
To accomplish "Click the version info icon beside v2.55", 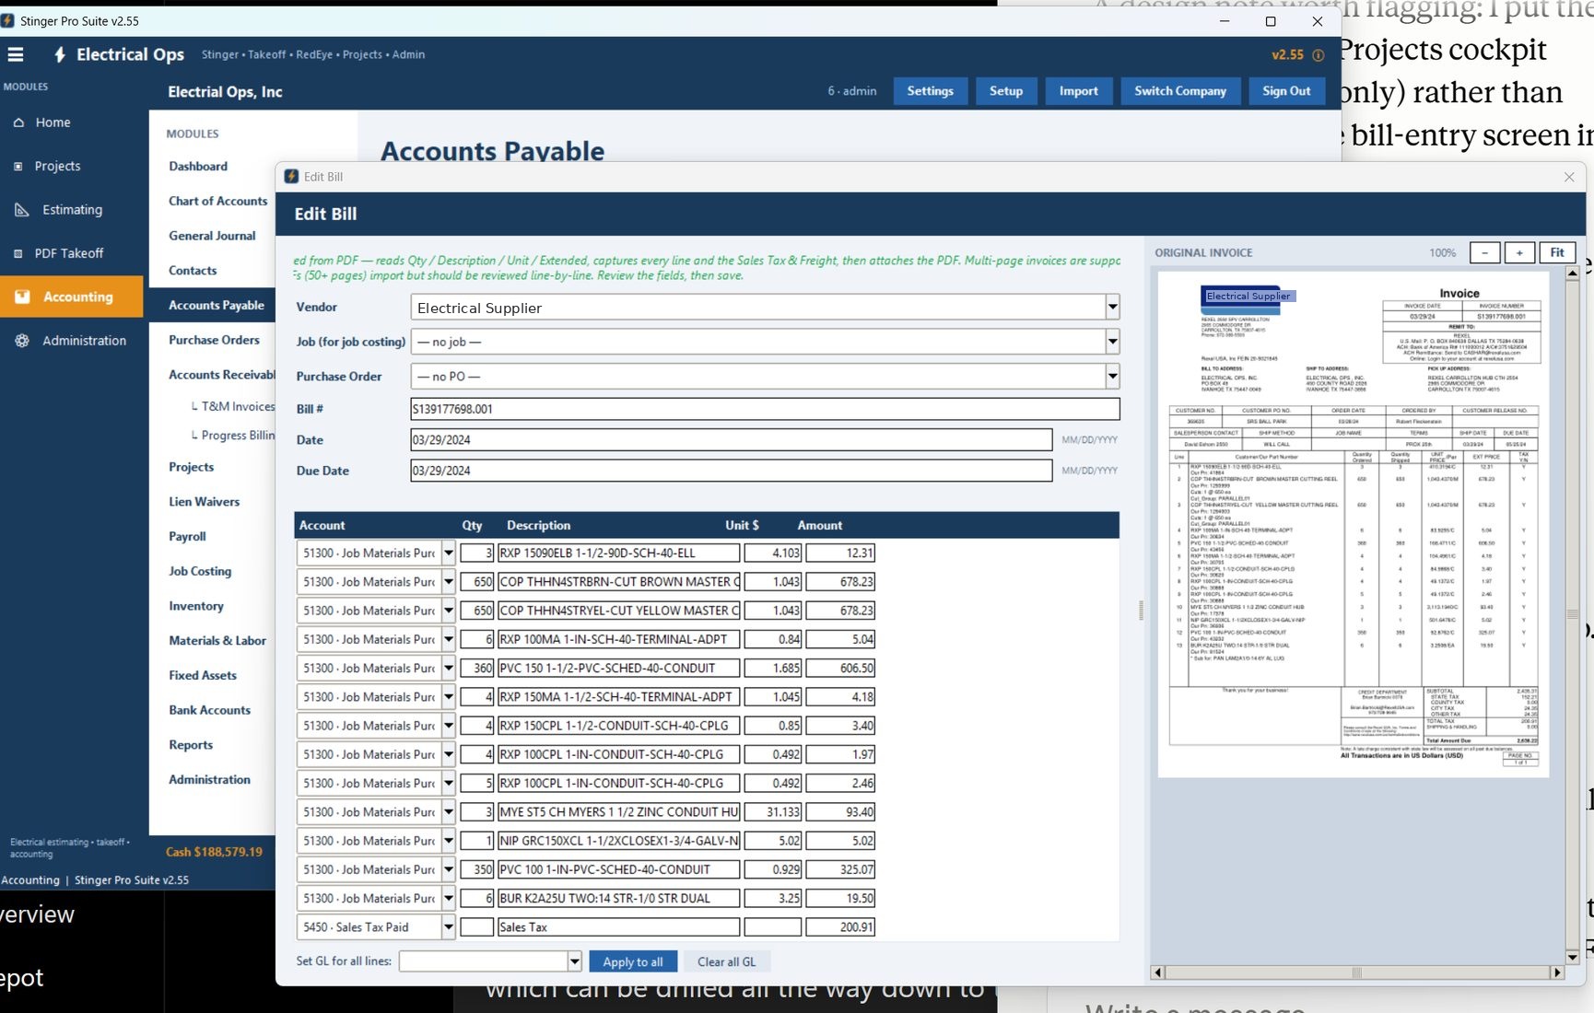I will 1318,55.
